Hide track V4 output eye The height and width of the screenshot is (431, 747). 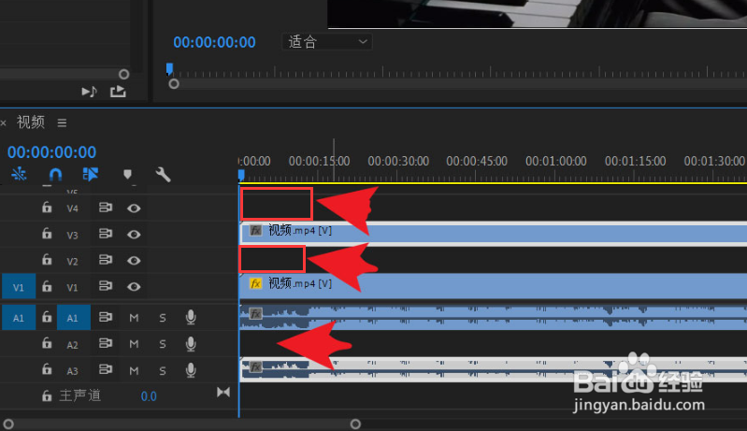point(134,208)
